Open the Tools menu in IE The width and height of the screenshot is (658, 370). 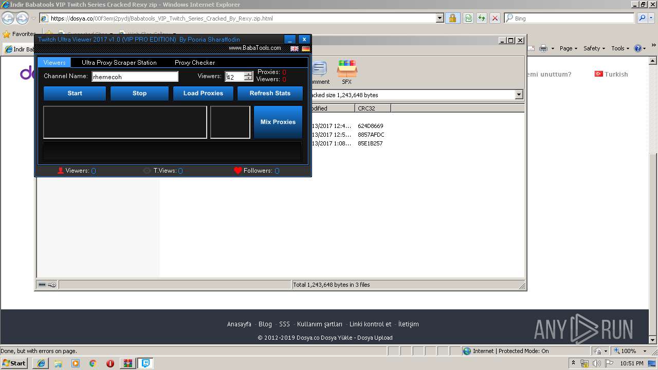(620, 48)
